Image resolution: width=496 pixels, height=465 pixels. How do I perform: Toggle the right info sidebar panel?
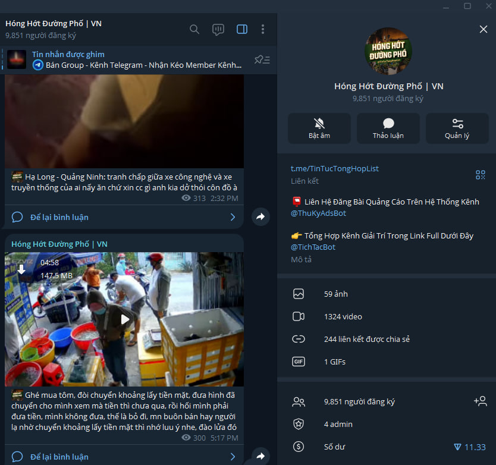[242, 29]
